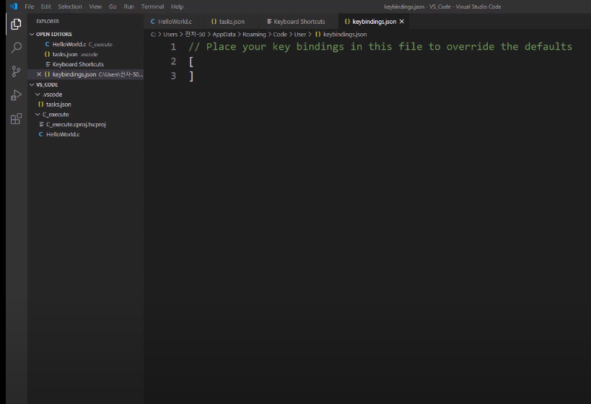Place cursor on comment line 1
Image resolution: width=591 pixels, height=404 pixels.
click(x=380, y=47)
